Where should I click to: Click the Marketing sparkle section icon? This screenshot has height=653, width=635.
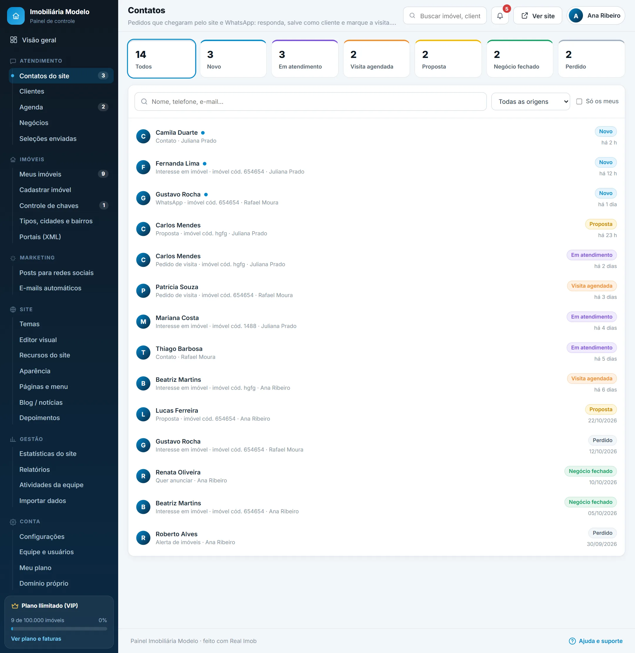click(x=13, y=258)
